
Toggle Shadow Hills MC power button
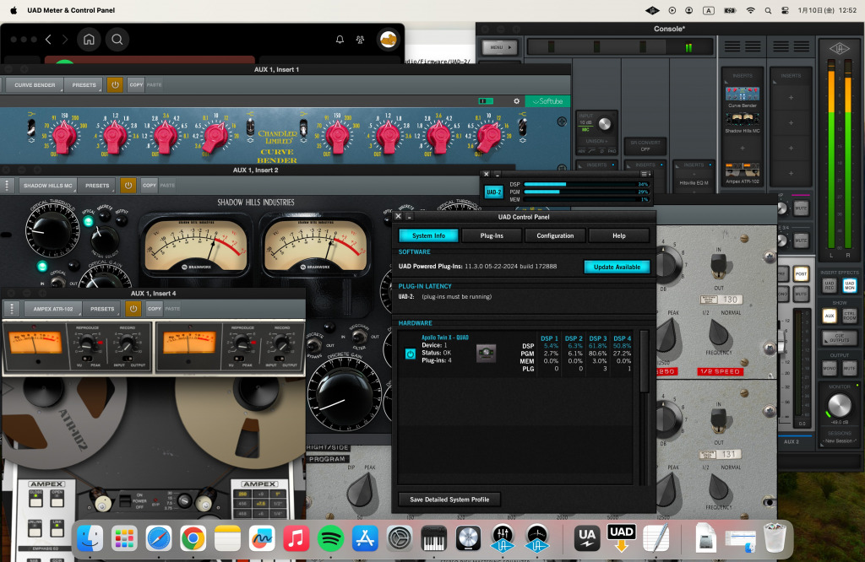[128, 185]
